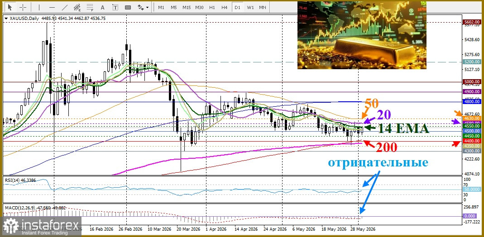Click the 4900.00 purple level label
The width and height of the screenshot is (484, 237).
[472, 92]
